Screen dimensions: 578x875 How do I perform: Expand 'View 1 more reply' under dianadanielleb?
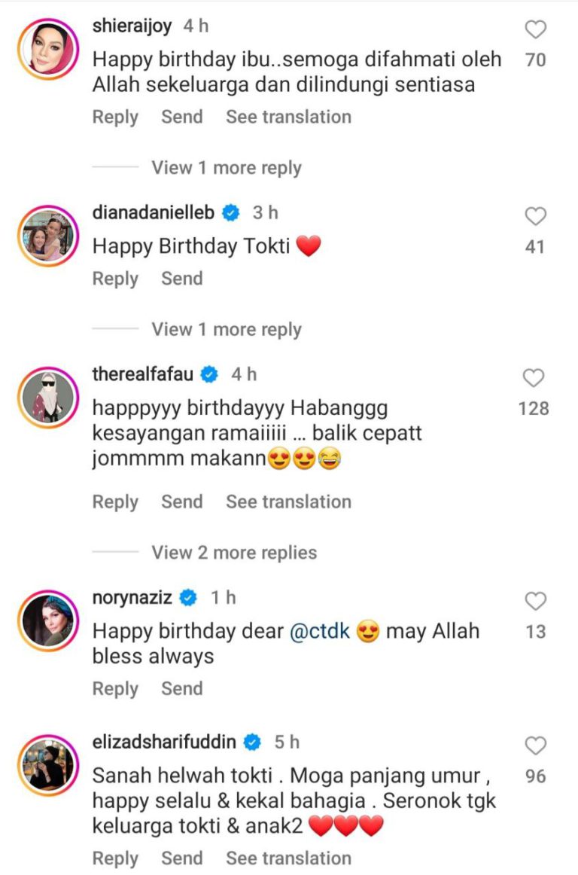tap(226, 329)
